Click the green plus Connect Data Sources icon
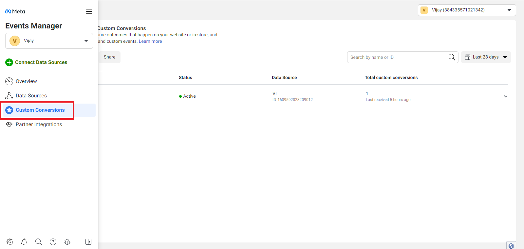This screenshot has width=524, height=249. click(x=9, y=62)
